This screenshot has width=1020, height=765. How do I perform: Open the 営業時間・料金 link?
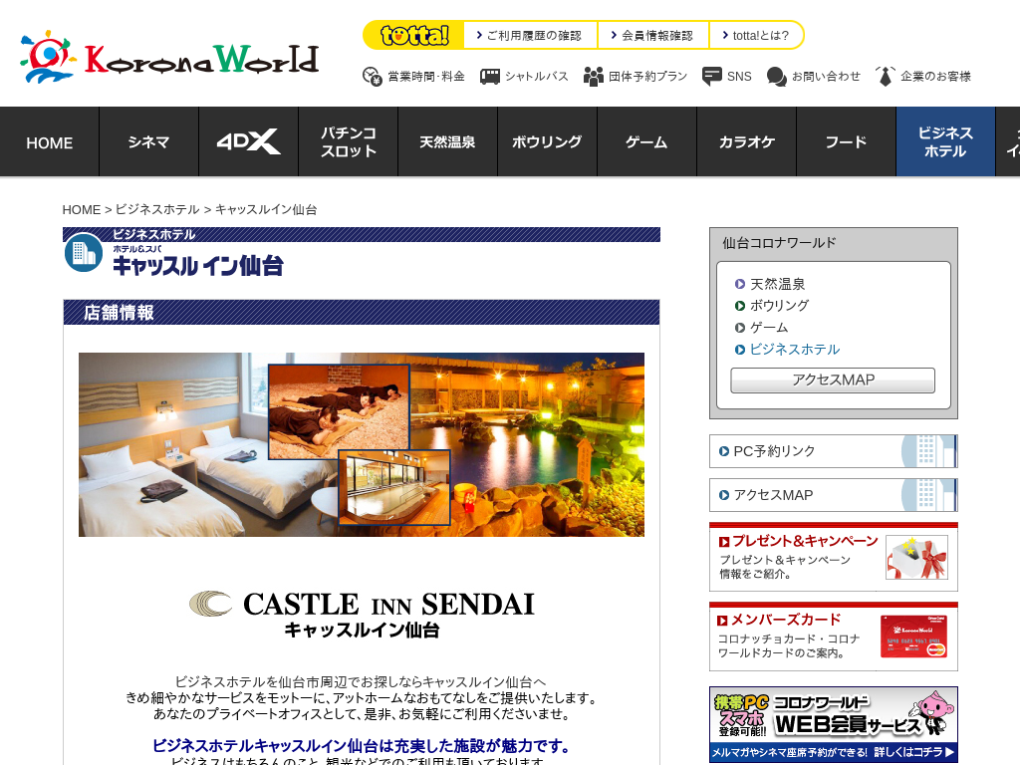(426, 77)
